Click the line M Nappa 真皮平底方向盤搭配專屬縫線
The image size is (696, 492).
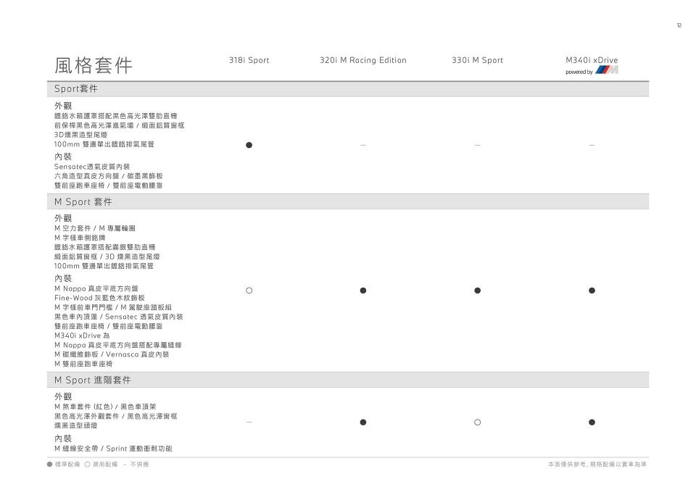(x=117, y=345)
